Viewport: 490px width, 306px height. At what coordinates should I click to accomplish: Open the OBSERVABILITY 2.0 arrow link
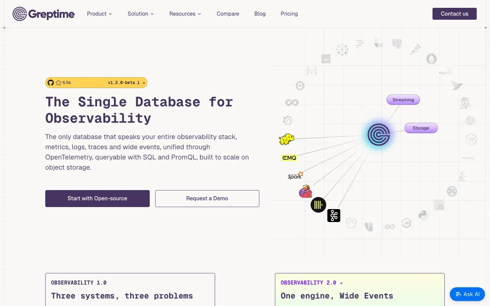point(312,283)
